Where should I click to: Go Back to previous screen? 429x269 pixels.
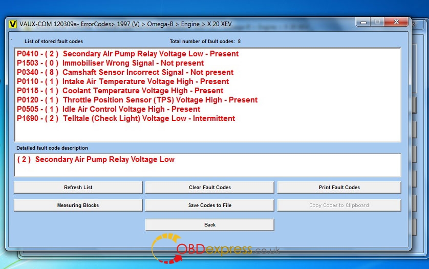tap(209, 224)
